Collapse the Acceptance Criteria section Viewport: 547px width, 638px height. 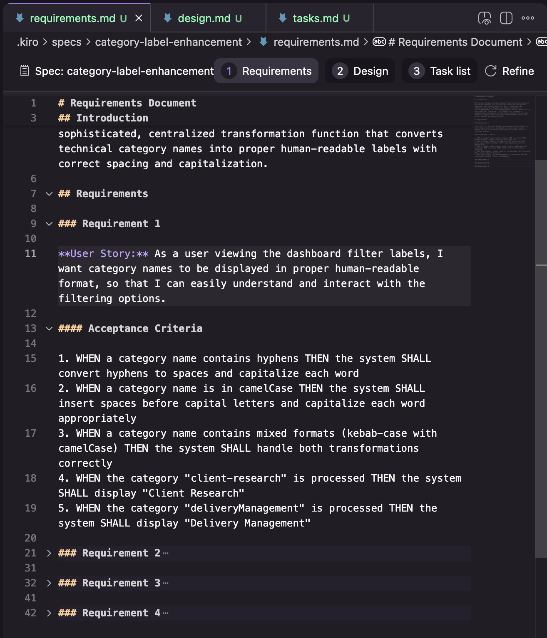pyautogui.click(x=49, y=328)
